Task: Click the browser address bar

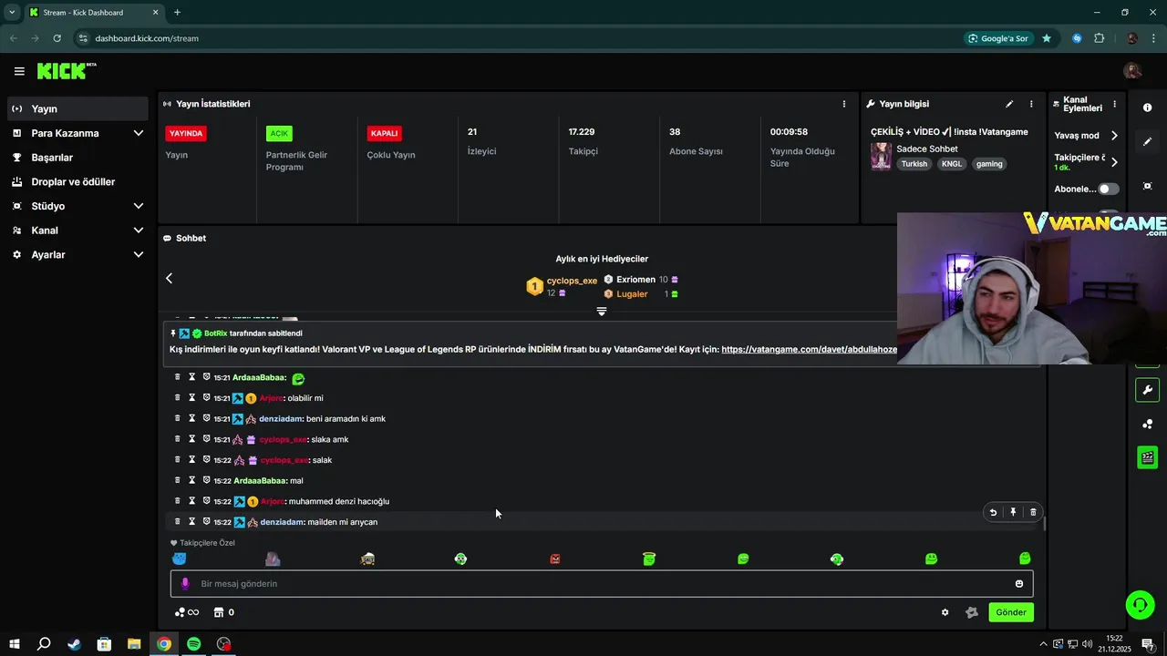Action: [515, 38]
